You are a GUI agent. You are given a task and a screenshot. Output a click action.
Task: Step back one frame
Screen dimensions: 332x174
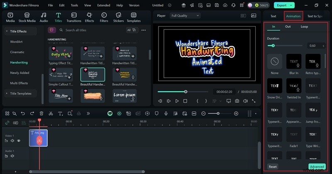[x=160, y=101]
